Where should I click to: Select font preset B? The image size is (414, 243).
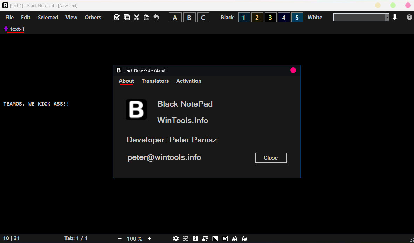[x=189, y=18]
